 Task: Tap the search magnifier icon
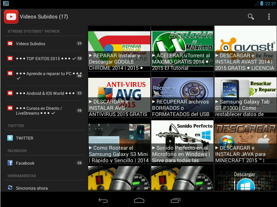[x=251, y=17]
